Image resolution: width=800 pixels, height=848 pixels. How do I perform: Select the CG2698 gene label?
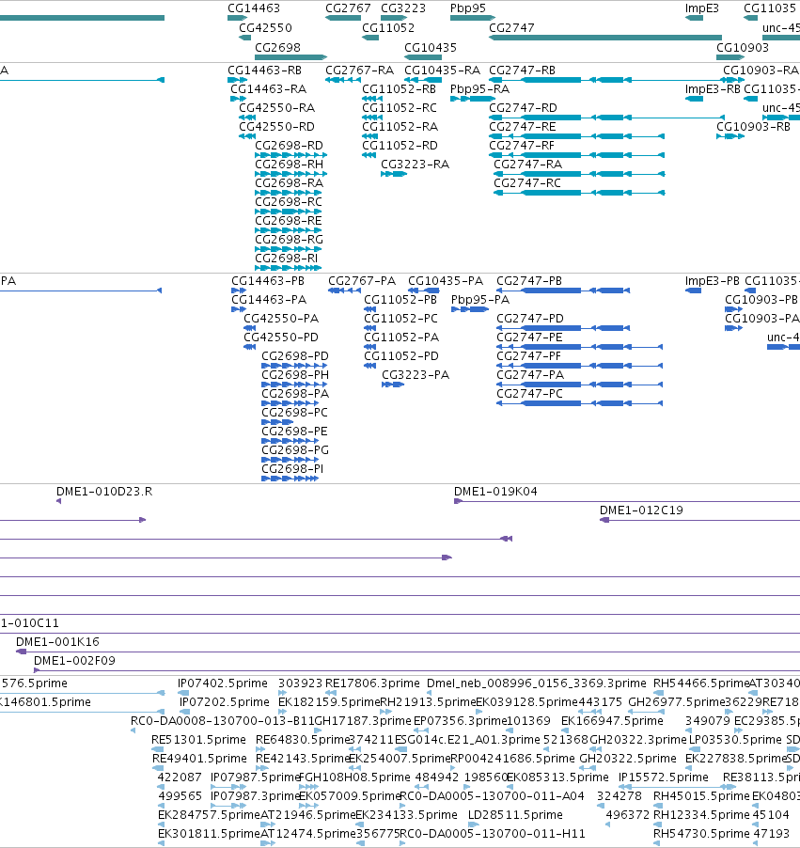277,47
